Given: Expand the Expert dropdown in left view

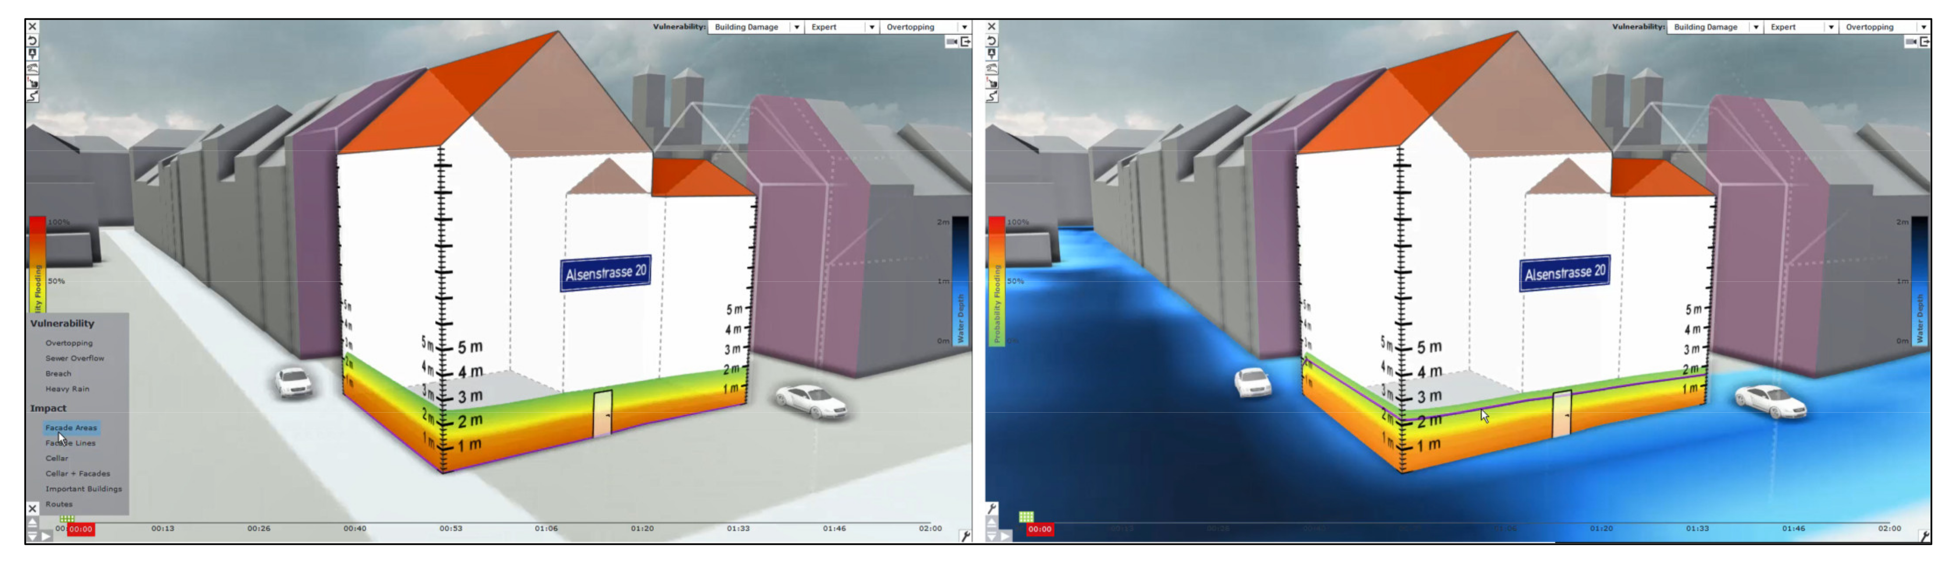Looking at the screenshot, I should [871, 27].
